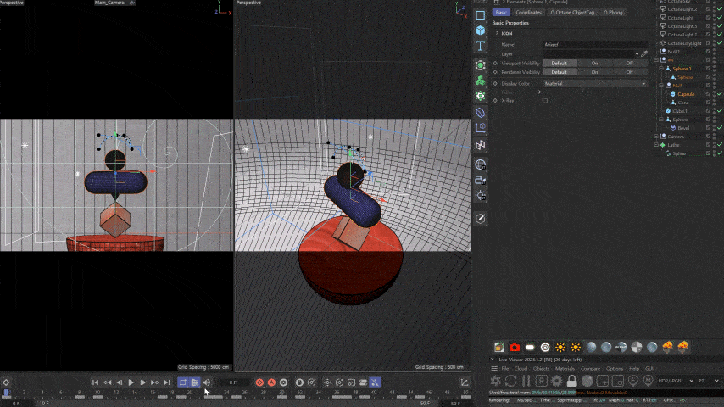
Task: Open the Layer dropdown arrow
Action: 637,54
